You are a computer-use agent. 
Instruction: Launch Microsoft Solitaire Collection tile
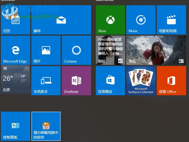click(x=141, y=81)
